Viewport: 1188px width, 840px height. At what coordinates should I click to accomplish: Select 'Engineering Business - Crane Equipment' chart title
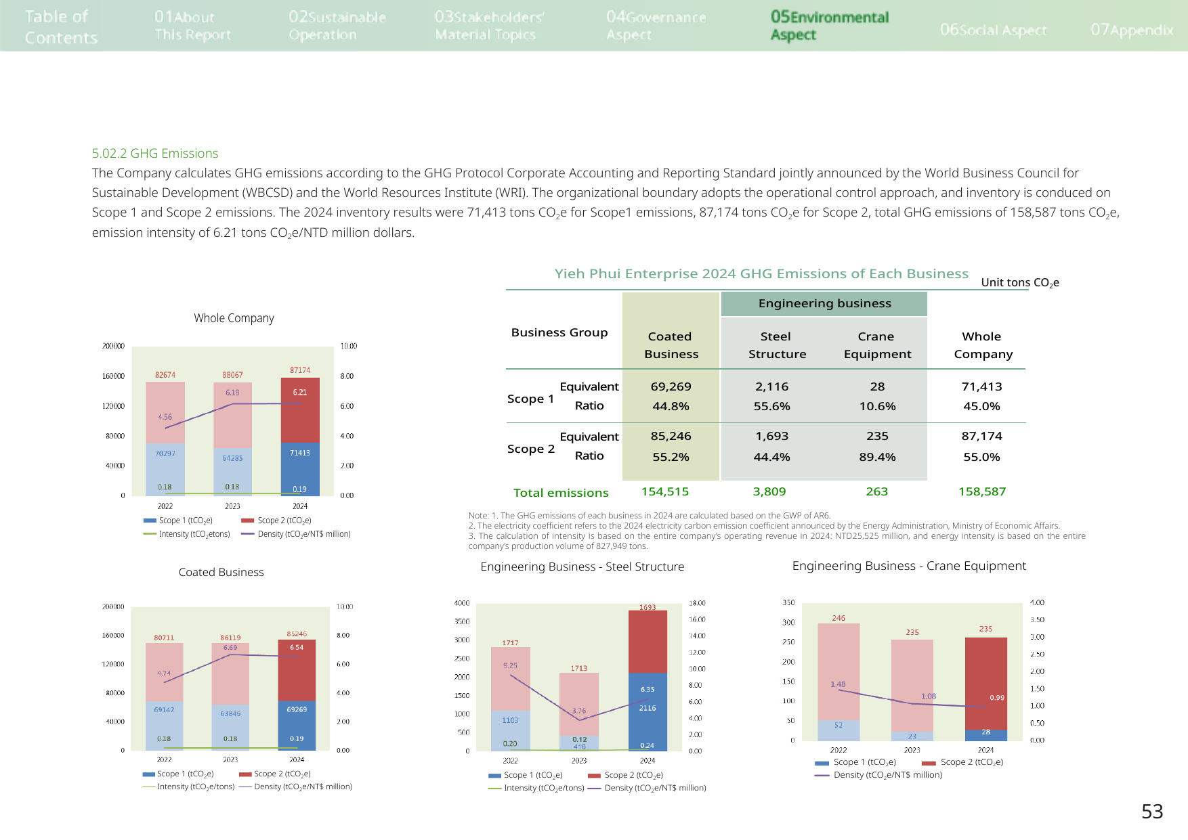tap(909, 566)
